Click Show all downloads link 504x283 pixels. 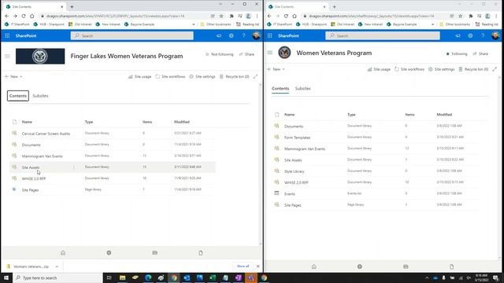click(243, 266)
